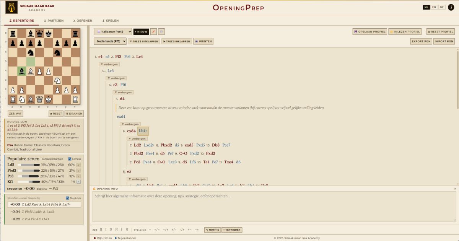
Task: Toggle the checkmark box for Ld2
Action: (78, 165)
